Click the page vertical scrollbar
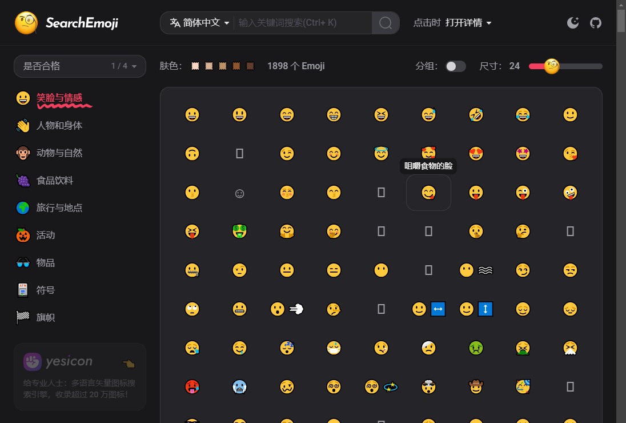The image size is (626, 423). pyautogui.click(x=621, y=21)
